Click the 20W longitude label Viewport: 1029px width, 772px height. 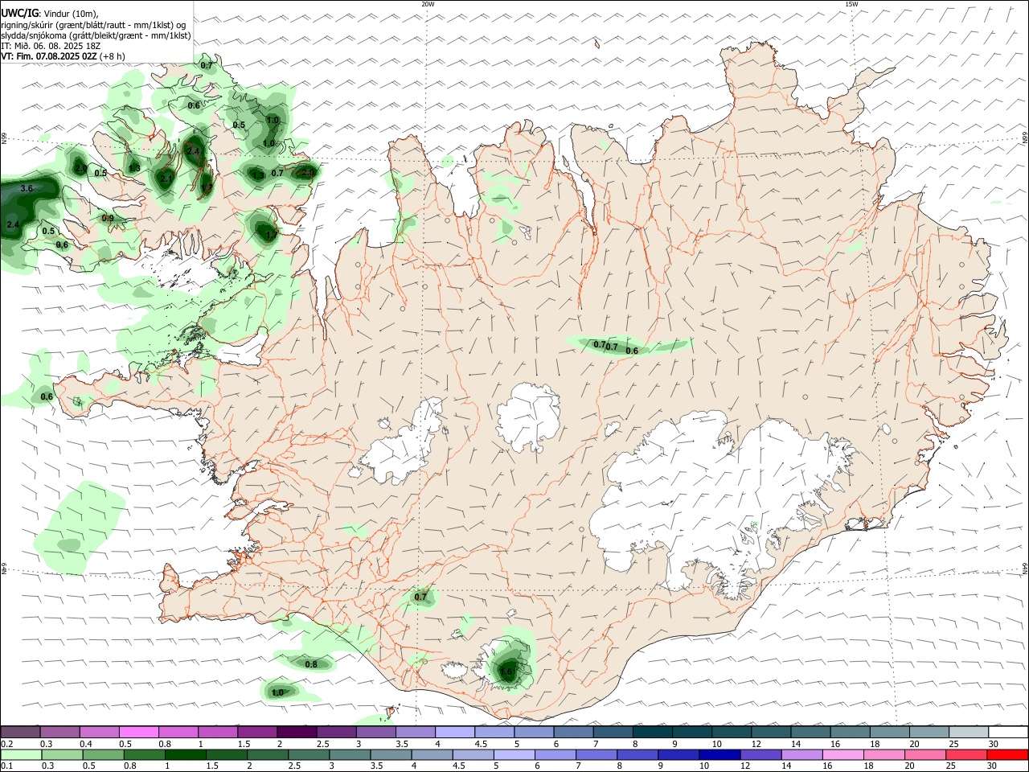click(428, 4)
